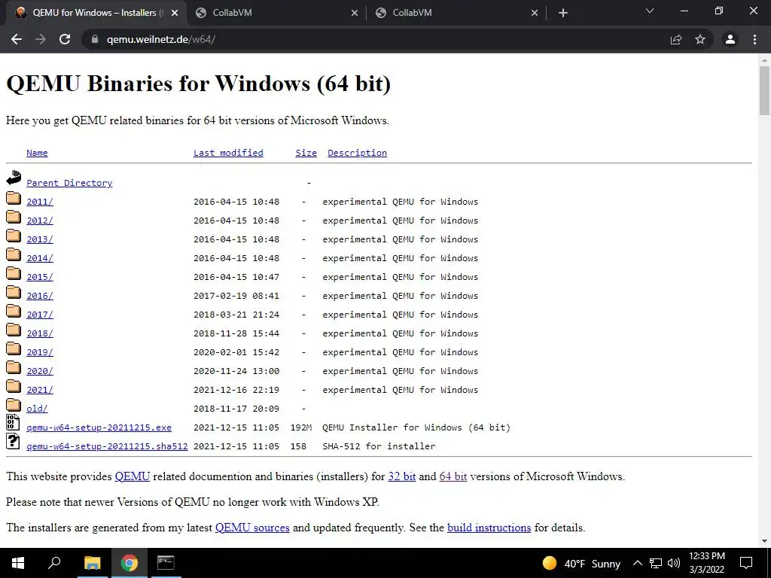Open the 2017/ folder link
771x578 pixels.
(x=40, y=315)
